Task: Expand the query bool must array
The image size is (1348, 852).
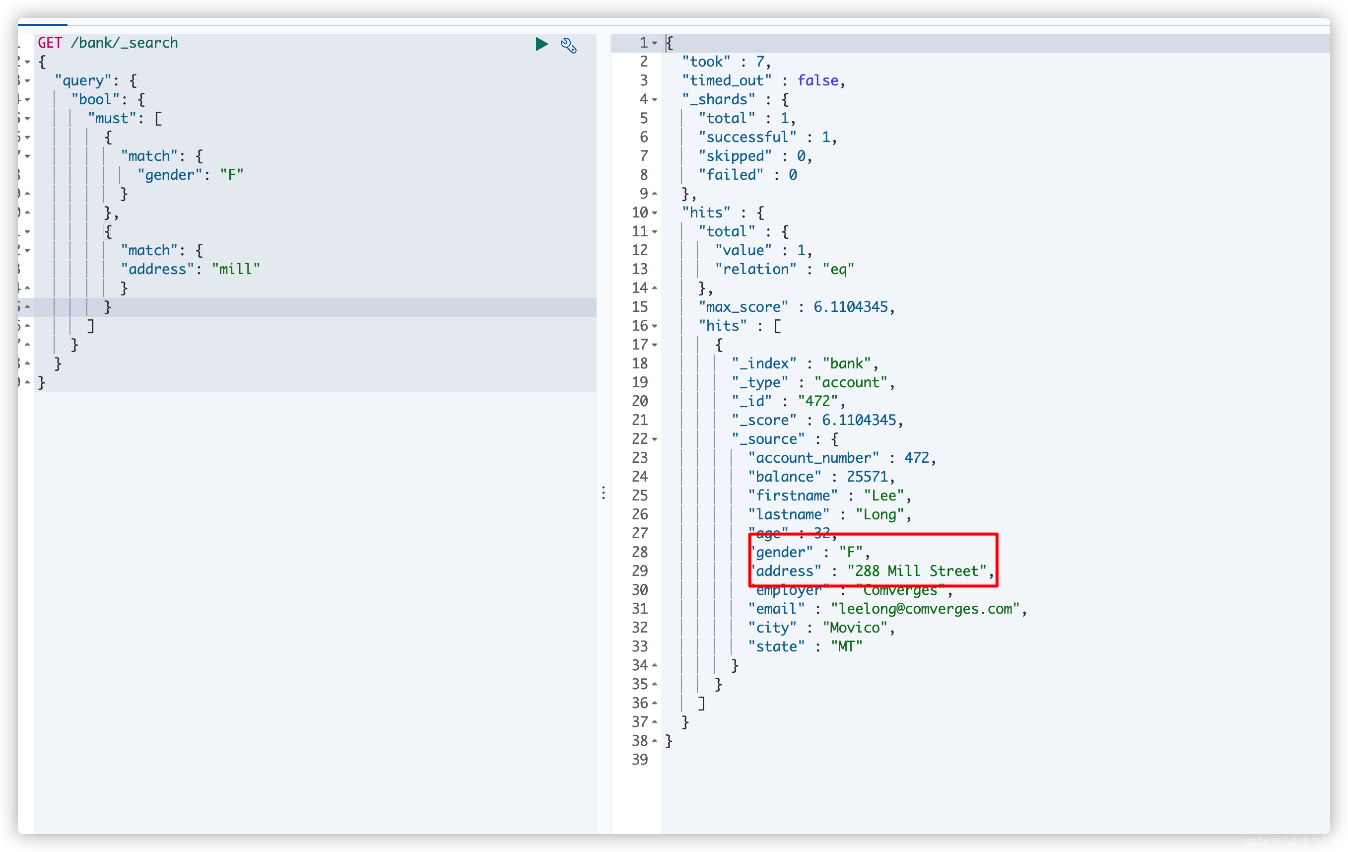Action: point(26,118)
